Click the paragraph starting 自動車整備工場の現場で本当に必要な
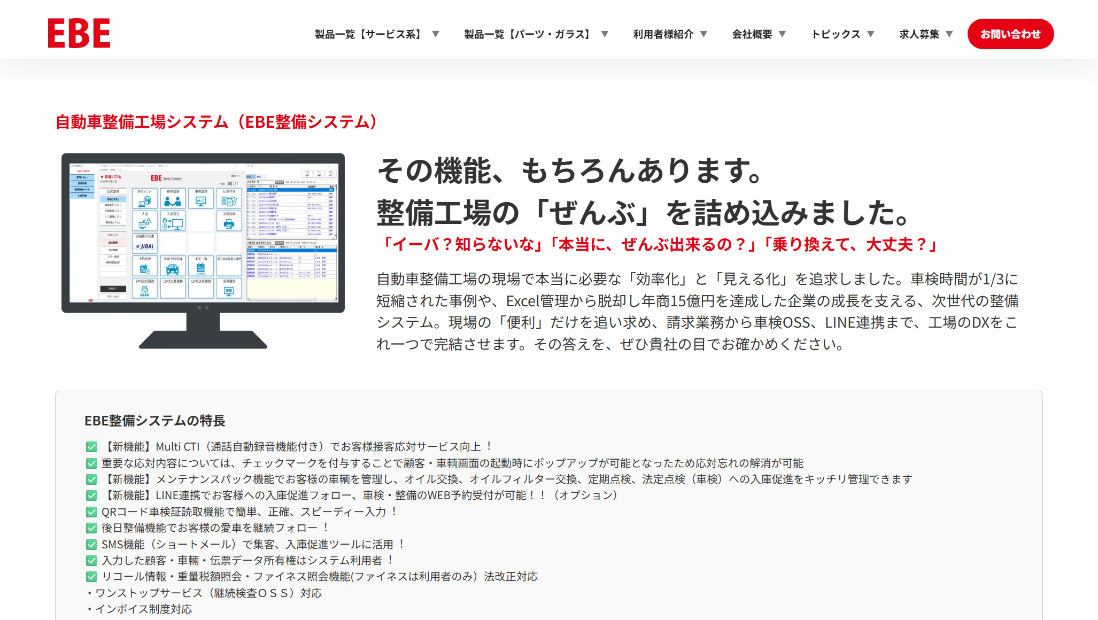The height and width of the screenshot is (620, 1098). (x=698, y=312)
